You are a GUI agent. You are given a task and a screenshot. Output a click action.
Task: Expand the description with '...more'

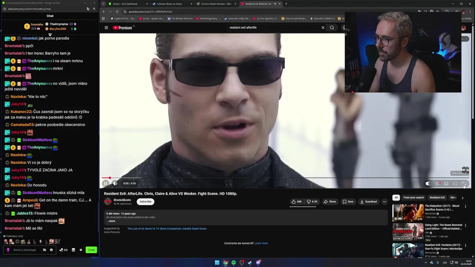click(111, 221)
